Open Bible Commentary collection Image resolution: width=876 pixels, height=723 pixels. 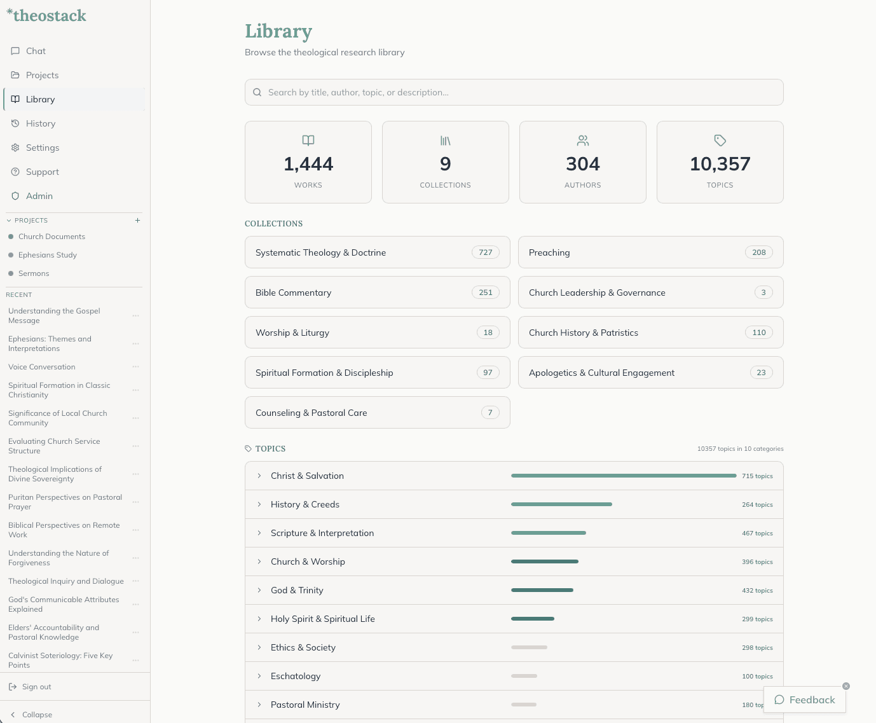point(378,293)
